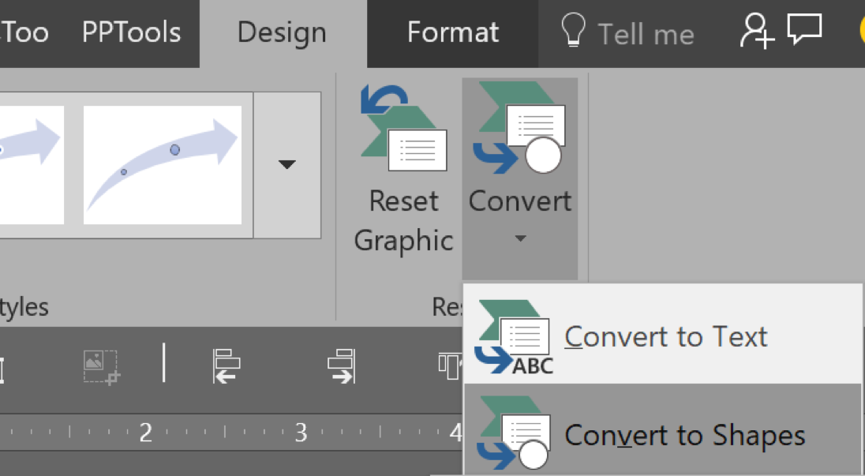The image size is (865, 476).
Task: Click the add-person Share icon
Action: click(x=755, y=32)
